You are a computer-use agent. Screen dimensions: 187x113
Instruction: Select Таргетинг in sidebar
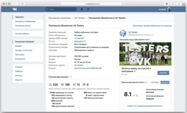click(x=28, y=17)
